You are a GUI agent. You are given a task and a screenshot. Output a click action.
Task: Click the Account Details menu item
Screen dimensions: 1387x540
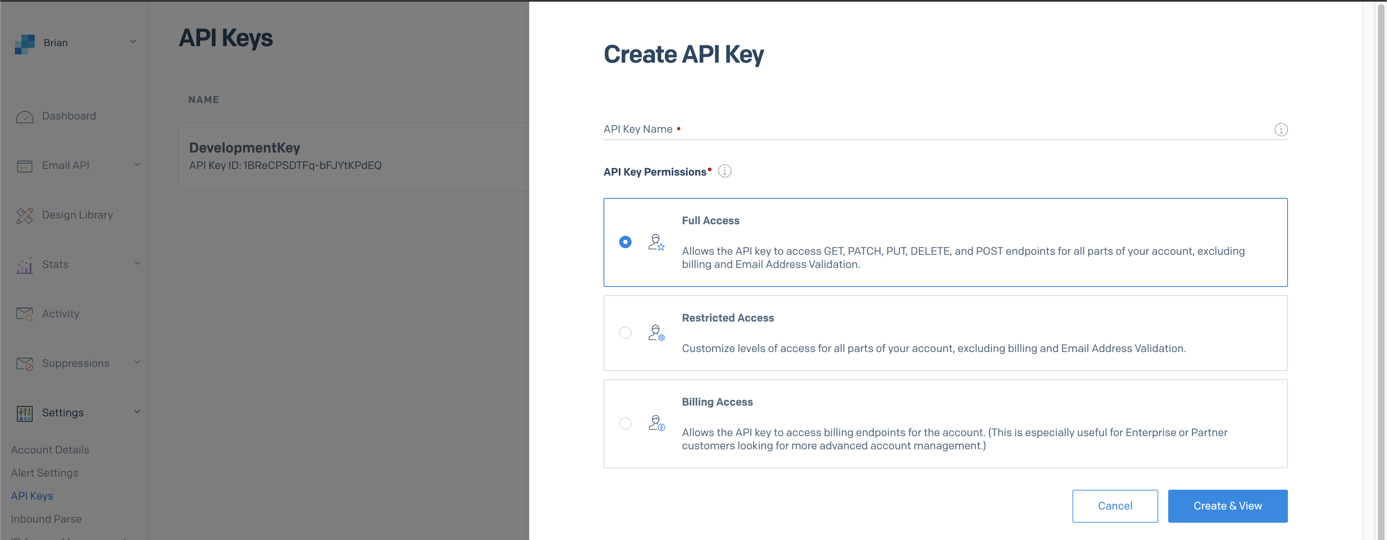(x=50, y=449)
